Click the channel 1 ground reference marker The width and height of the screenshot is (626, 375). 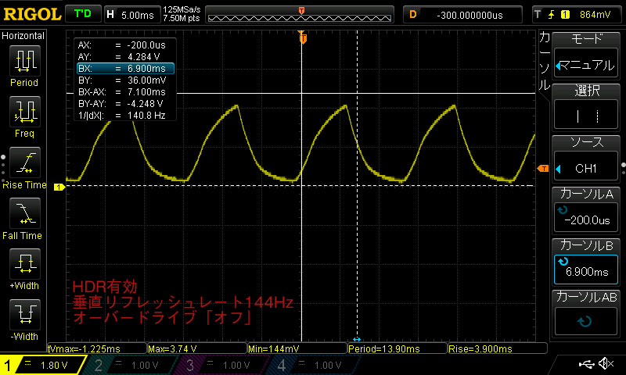coord(59,187)
